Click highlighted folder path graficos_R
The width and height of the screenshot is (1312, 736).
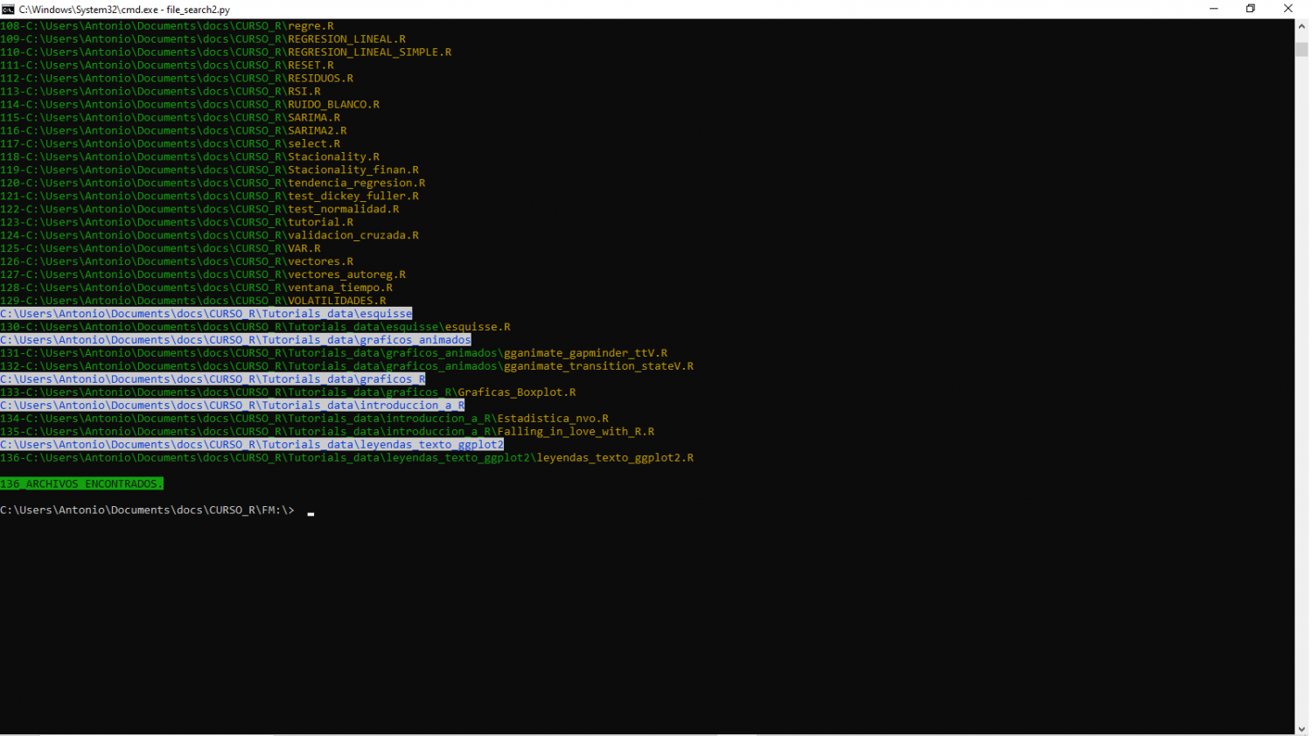coord(213,380)
